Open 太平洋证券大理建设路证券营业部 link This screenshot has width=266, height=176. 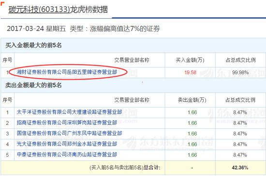69,112
